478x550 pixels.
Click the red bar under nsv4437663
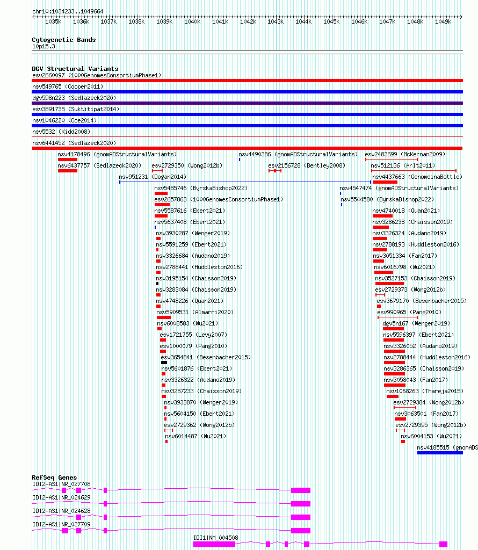click(385, 182)
